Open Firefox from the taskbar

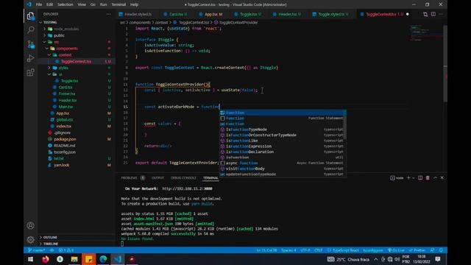46,259
